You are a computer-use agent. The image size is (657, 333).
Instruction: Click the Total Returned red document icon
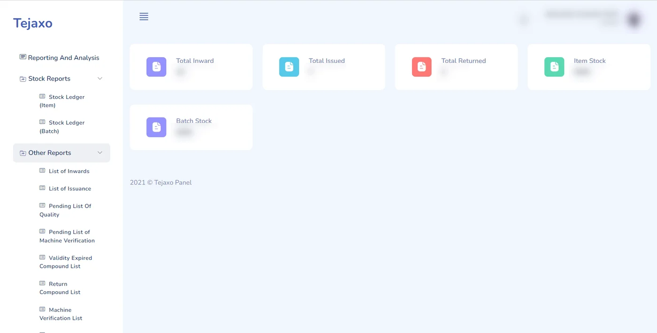[421, 67]
